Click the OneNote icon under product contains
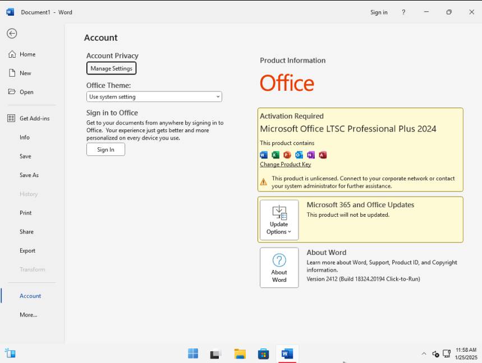Screen dimensions: 482x363 tap(311, 155)
